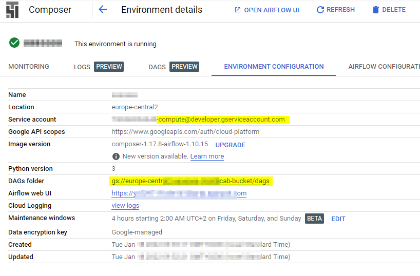Screen dimensions: 420x276
Task: Go back using the left arrow icon
Action: point(103,10)
